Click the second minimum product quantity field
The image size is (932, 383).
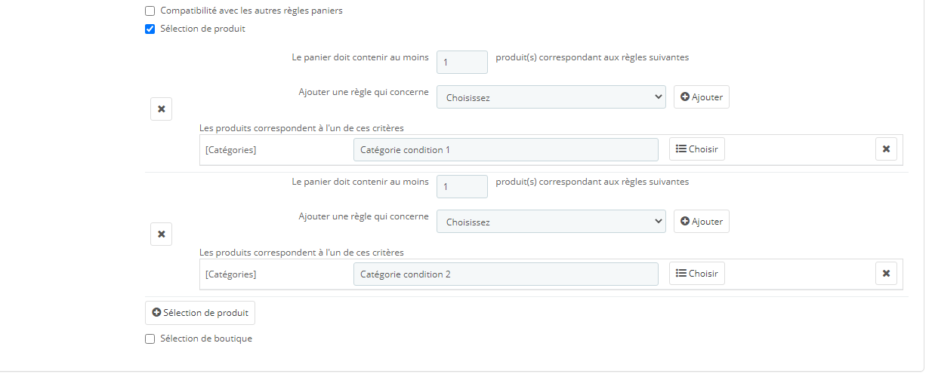tap(462, 186)
